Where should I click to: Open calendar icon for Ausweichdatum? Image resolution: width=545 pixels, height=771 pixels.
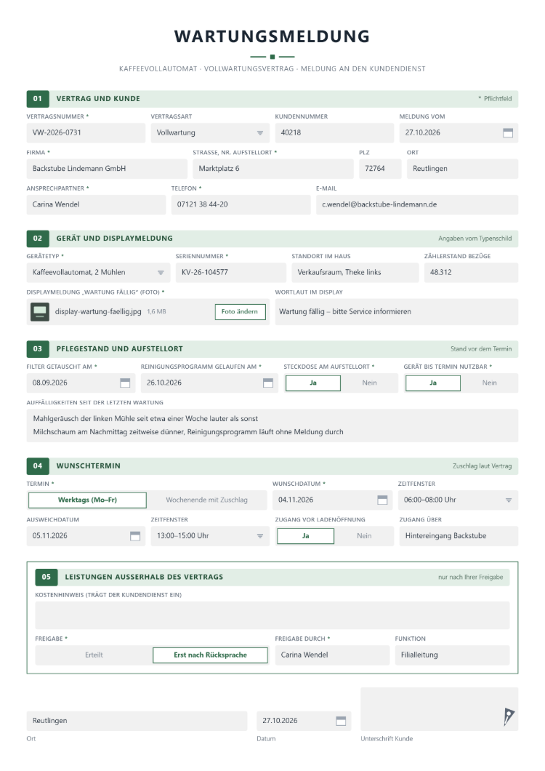click(x=135, y=536)
